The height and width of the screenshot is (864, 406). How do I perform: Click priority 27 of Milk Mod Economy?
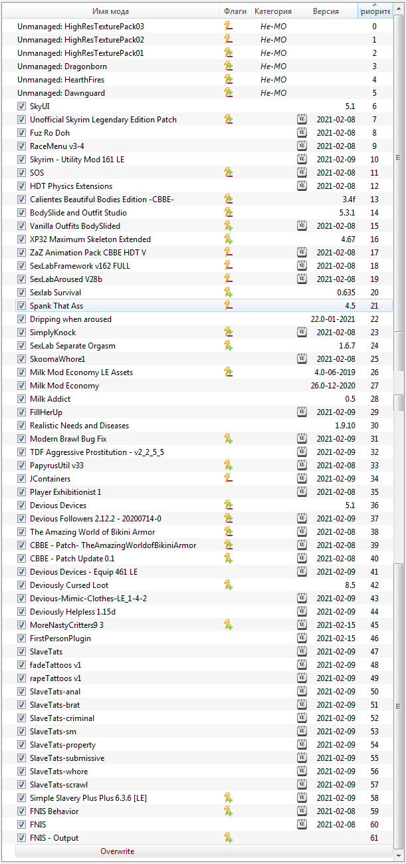[374, 386]
